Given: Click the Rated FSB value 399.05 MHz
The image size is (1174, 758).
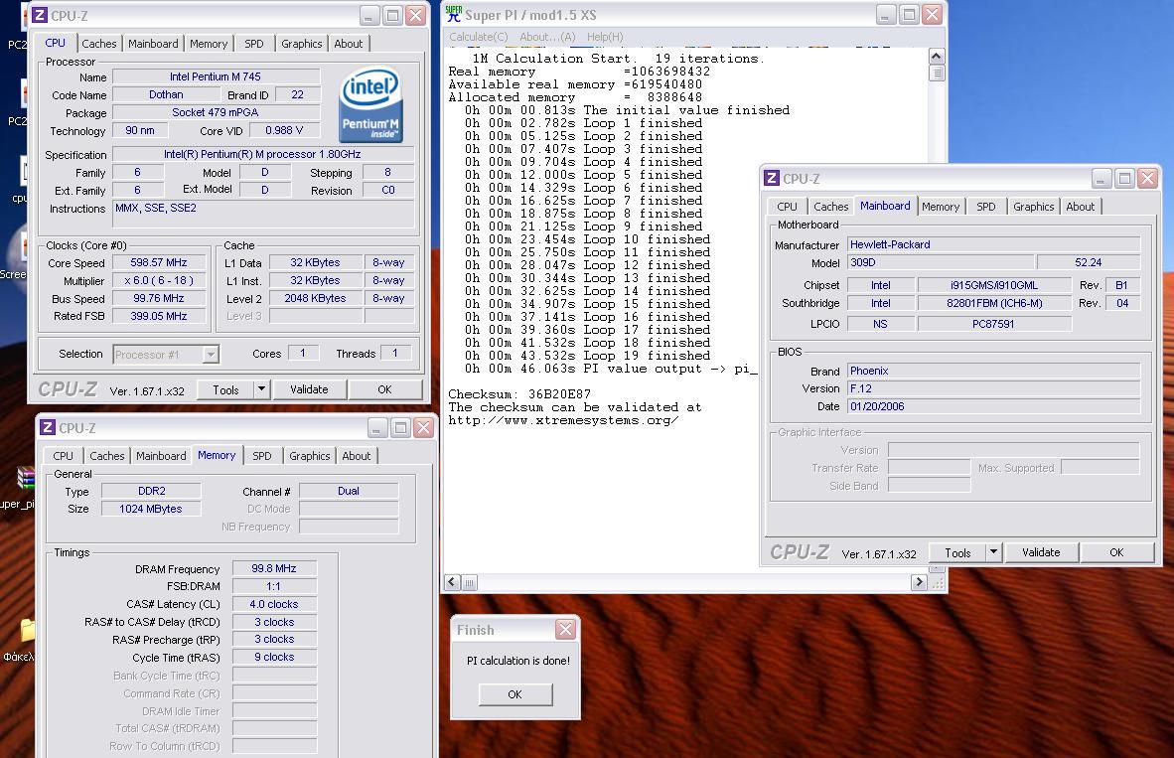Looking at the screenshot, I should click(x=159, y=317).
